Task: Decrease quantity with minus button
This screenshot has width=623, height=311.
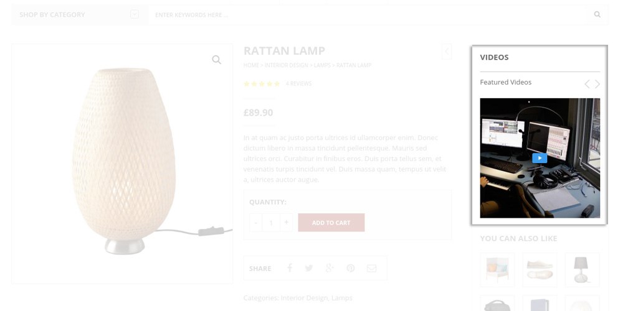Action: tap(255, 222)
